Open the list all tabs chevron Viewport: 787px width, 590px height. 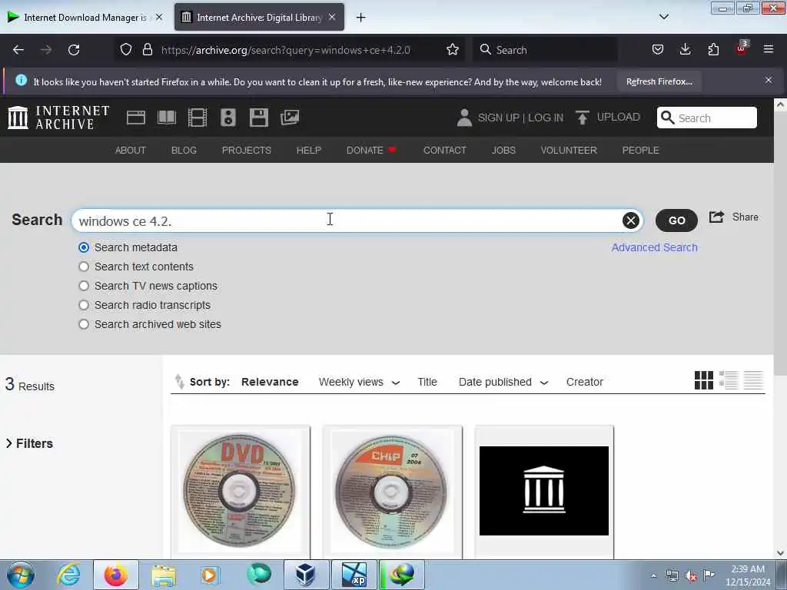[x=663, y=17]
